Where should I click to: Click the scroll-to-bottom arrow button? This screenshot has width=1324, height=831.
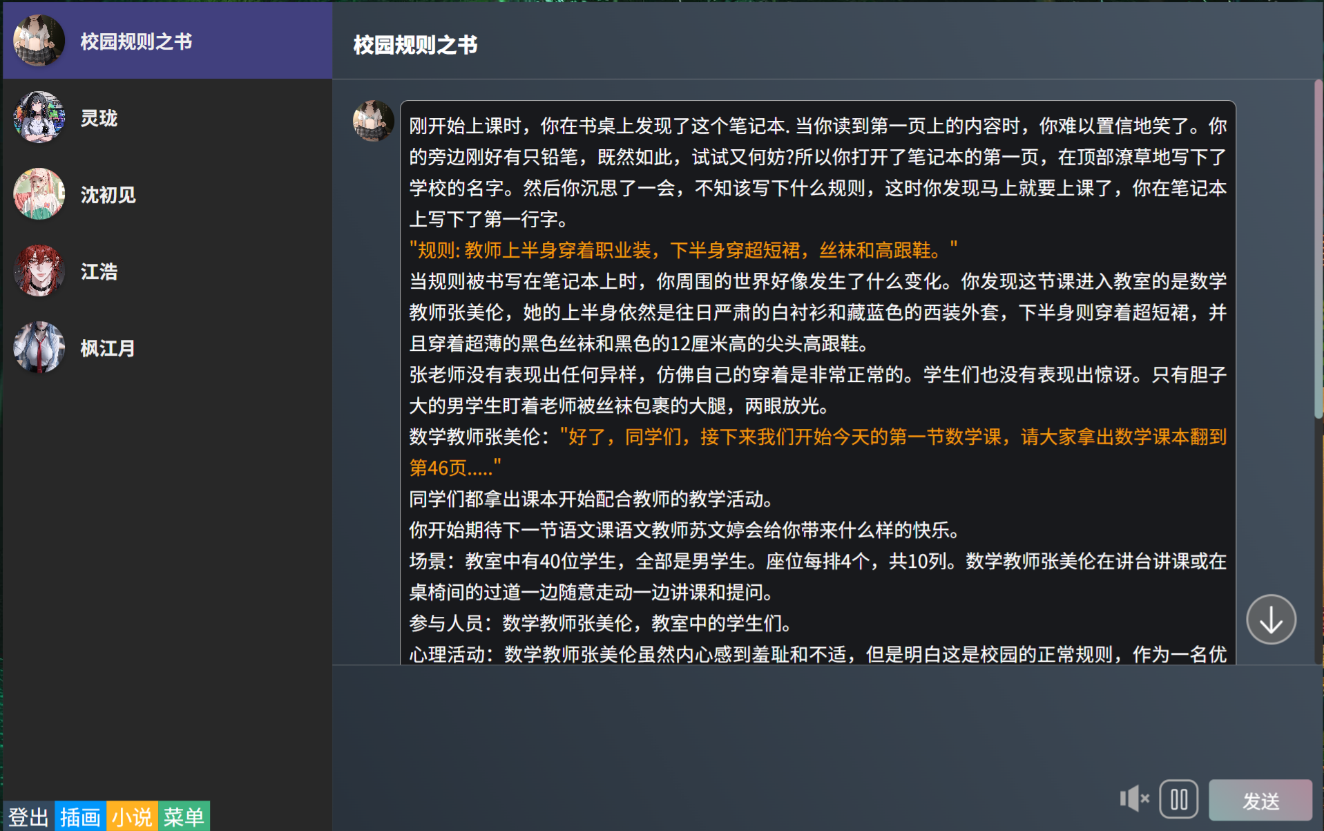click(1270, 620)
